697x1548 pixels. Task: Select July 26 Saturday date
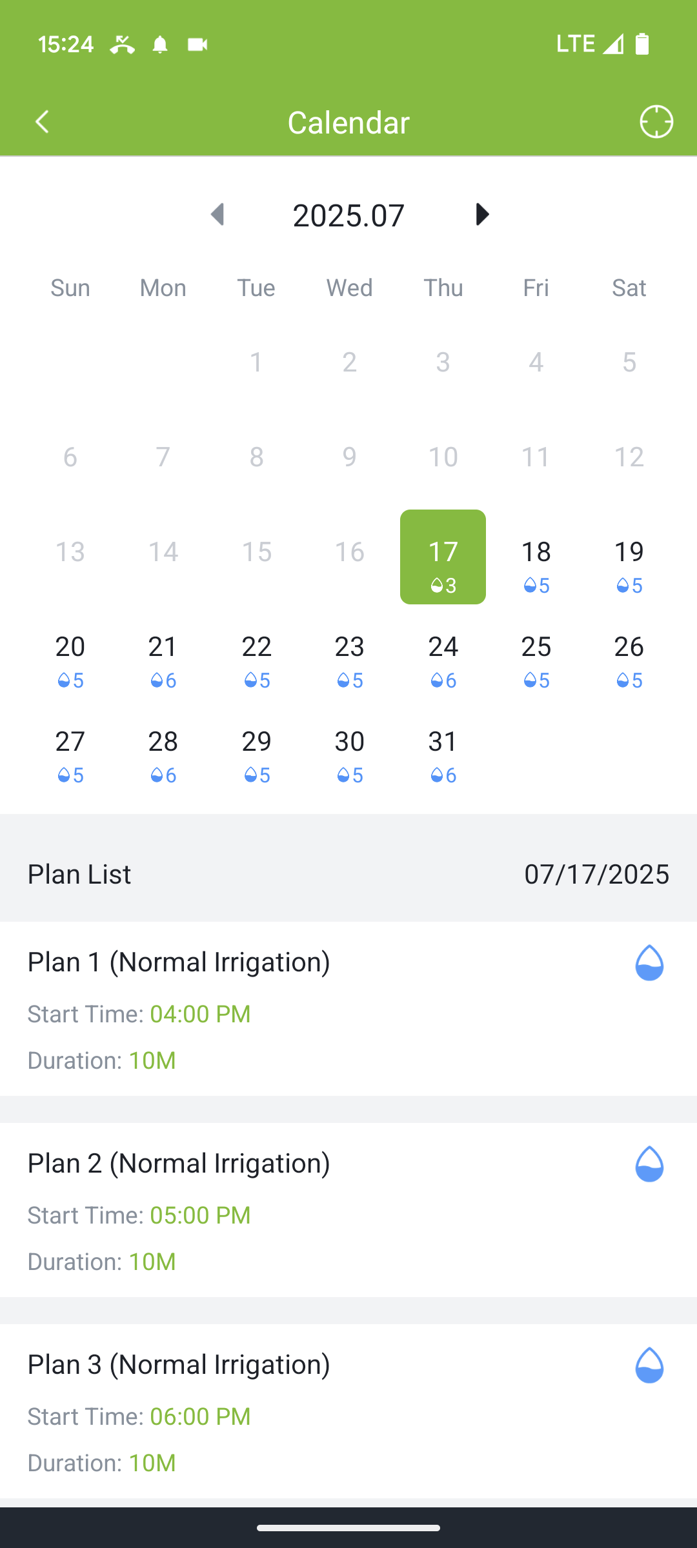tap(629, 660)
